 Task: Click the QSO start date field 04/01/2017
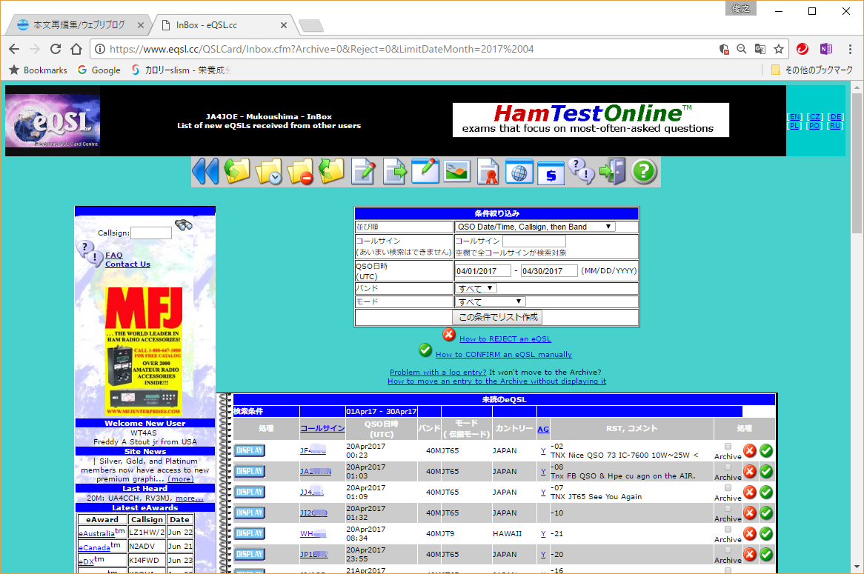point(482,271)
